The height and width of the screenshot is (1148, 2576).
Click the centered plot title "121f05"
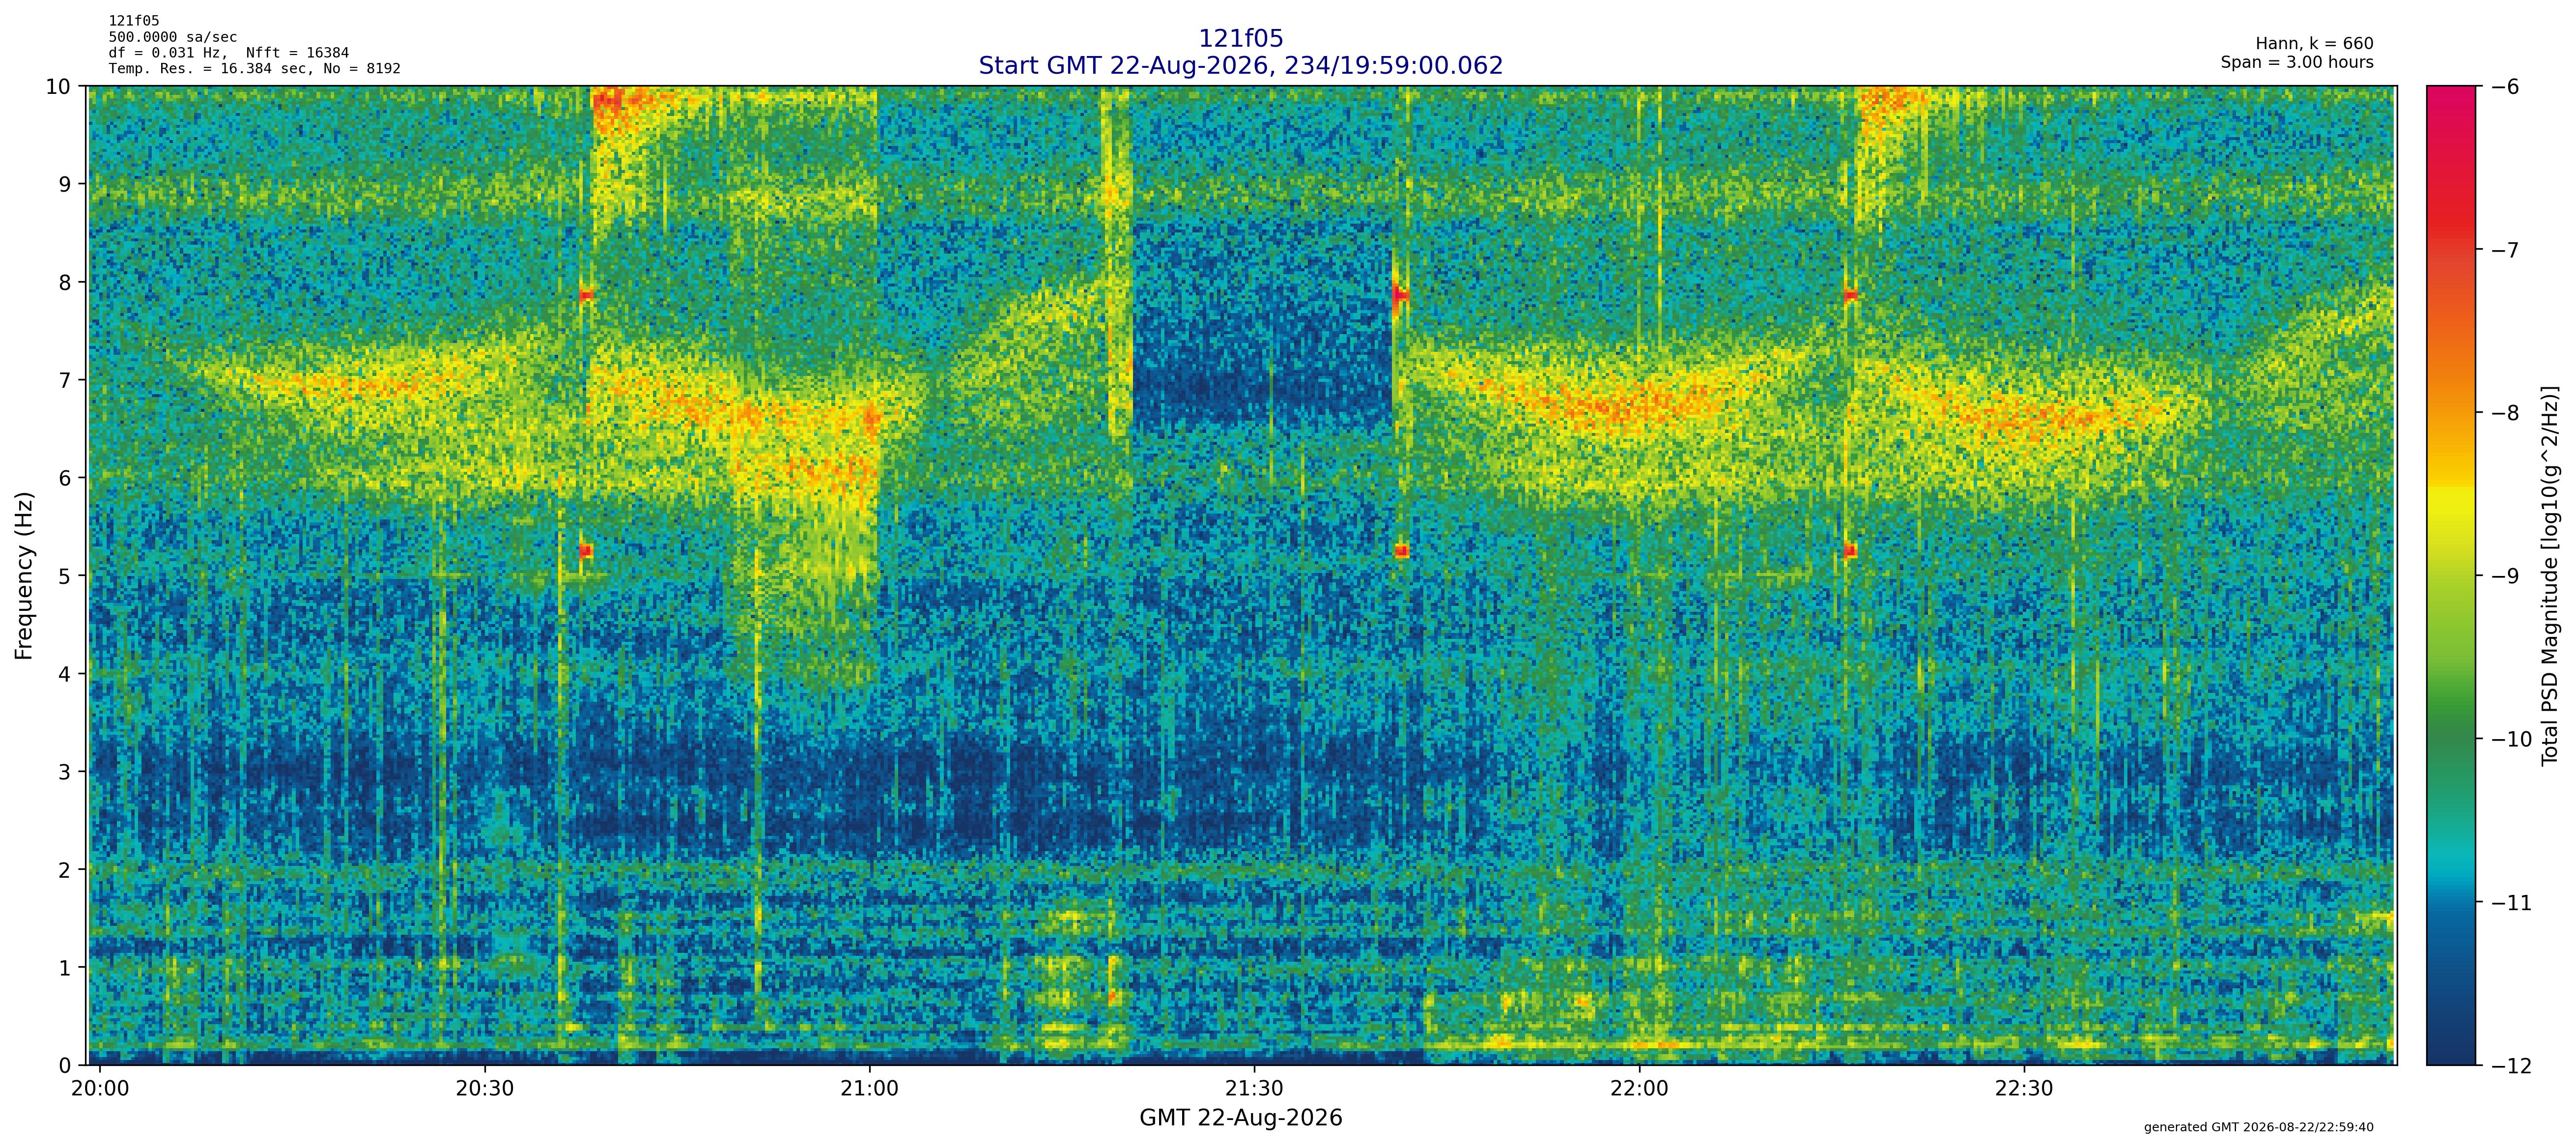[1240, 39]
